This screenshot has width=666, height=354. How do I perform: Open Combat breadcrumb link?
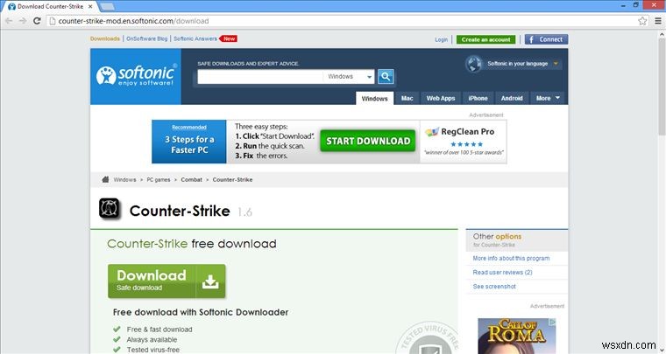192,179
